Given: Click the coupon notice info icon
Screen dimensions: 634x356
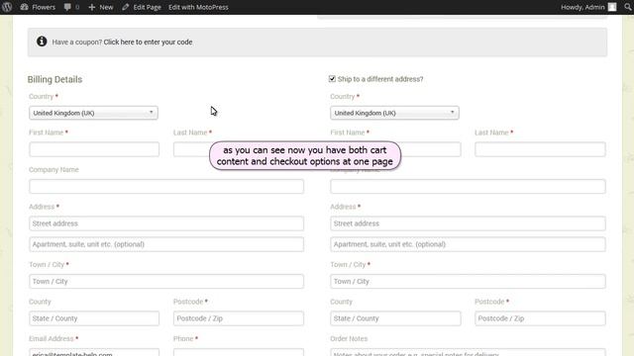Looking at the screenshot, I should 42,42.
